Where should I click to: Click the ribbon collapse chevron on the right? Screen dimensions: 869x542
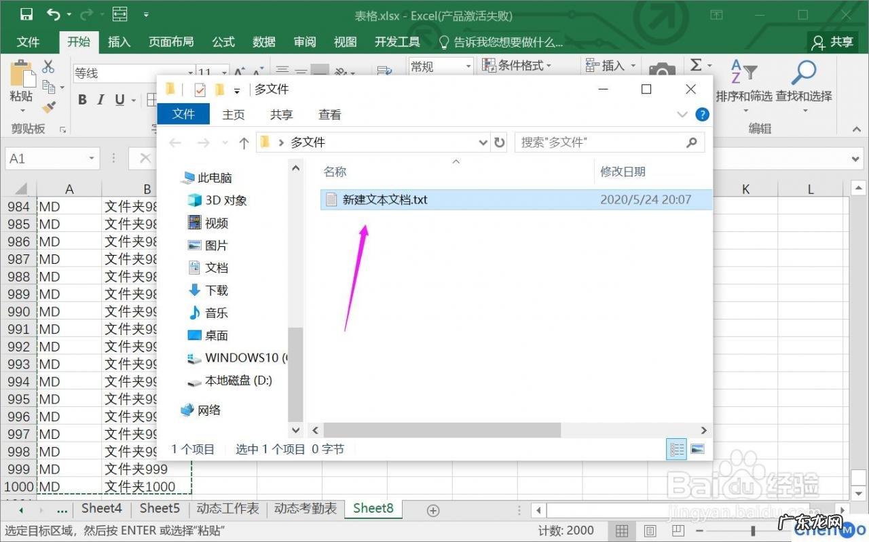pyautogui.click(x=855, y=128)
